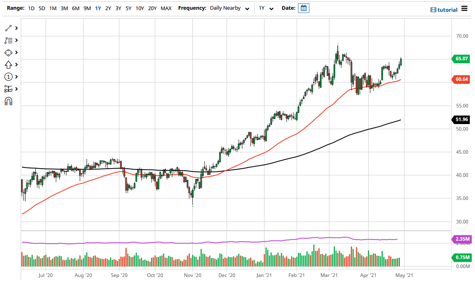475x281 pixels.
Task: Select the shapes drawing tool
Action: pyautogui.click(x=8, y=52)
